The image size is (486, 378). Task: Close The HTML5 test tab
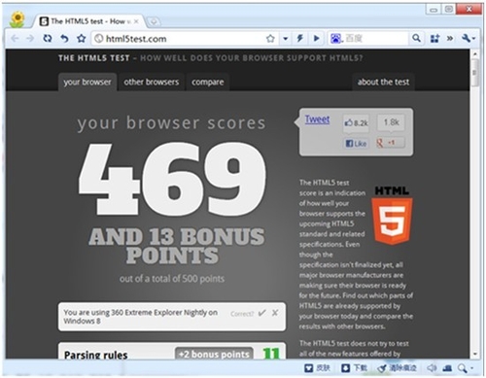[x=136, y=21]
